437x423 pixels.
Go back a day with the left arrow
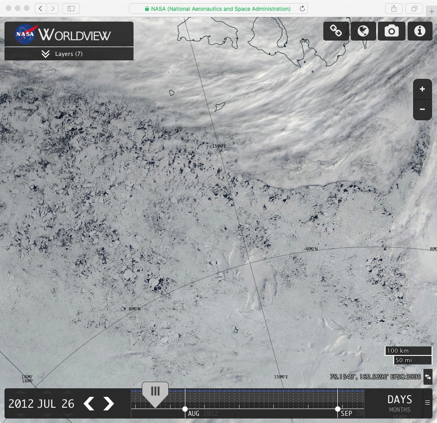point(89,404)
